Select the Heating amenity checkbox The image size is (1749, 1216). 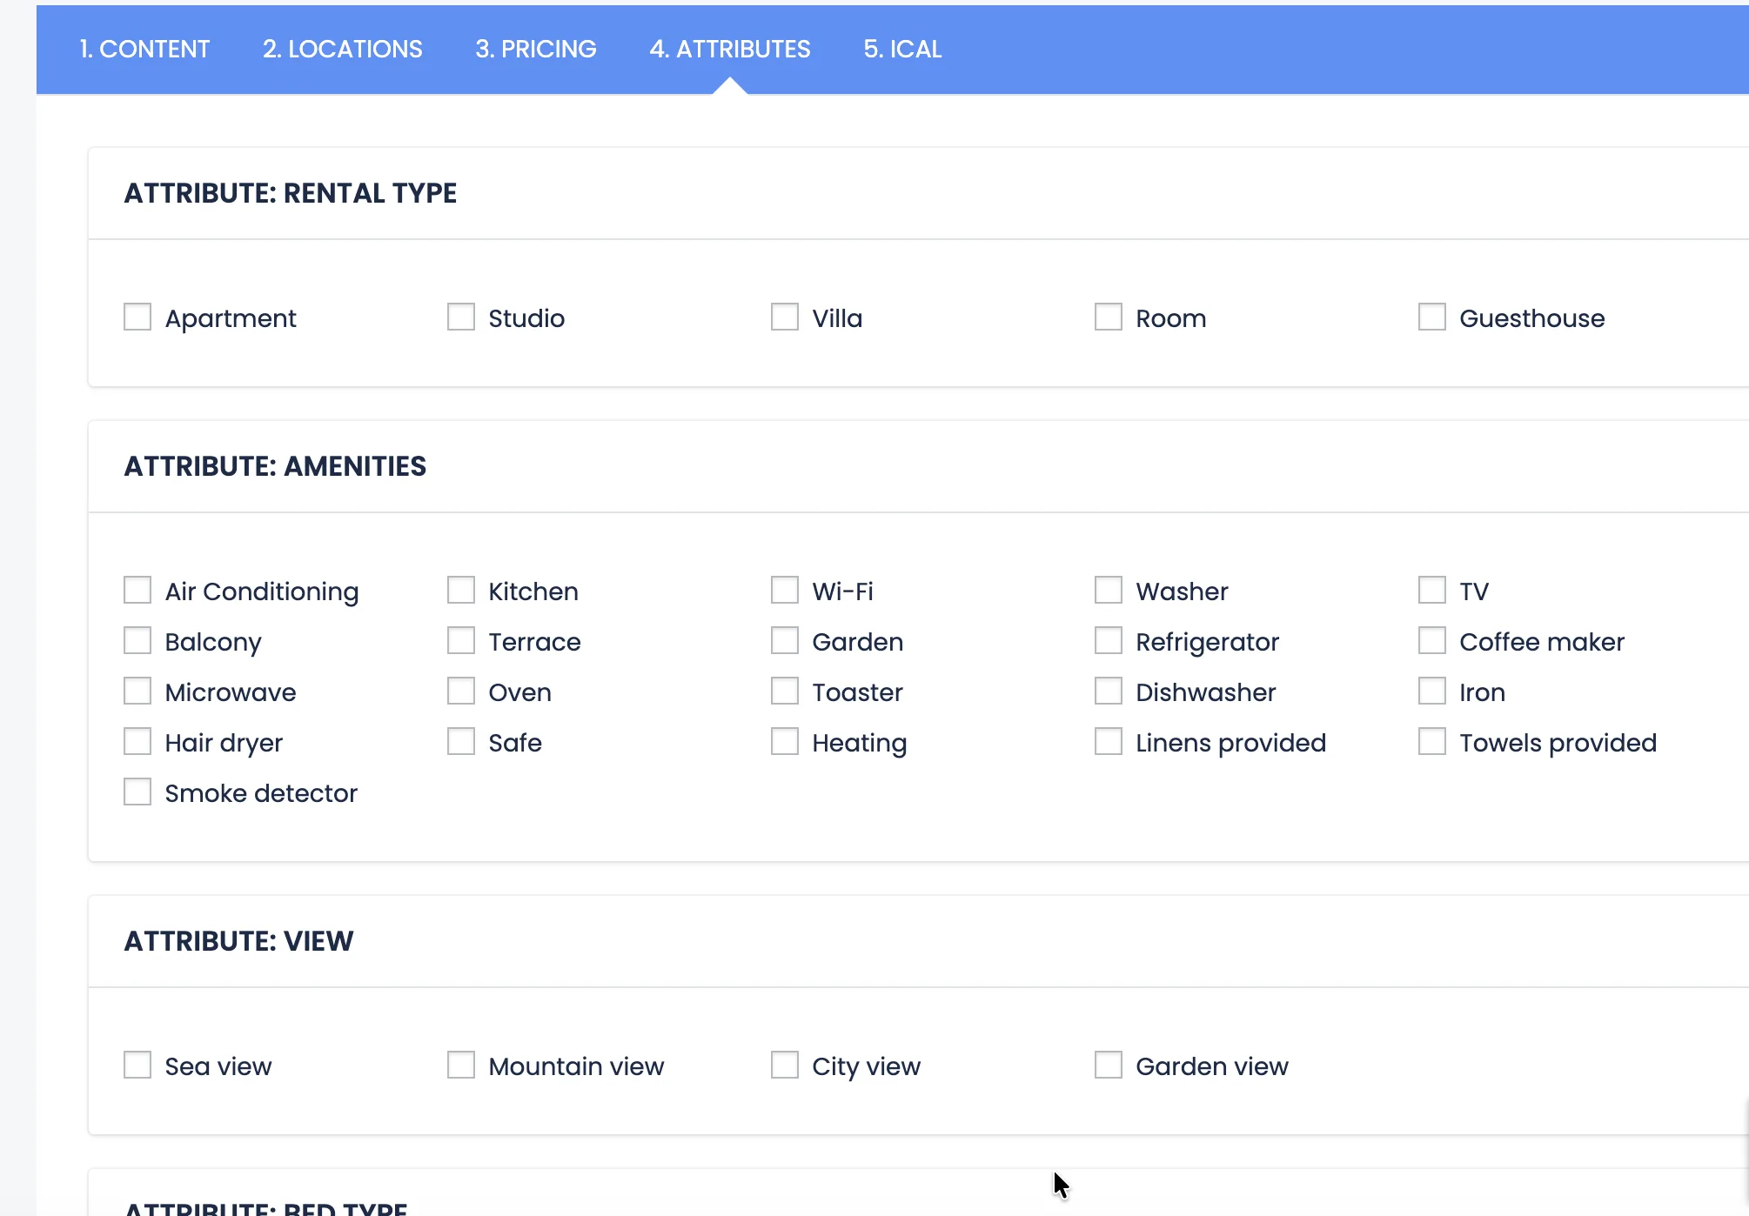pyautogui.click(x=785, y=741)
